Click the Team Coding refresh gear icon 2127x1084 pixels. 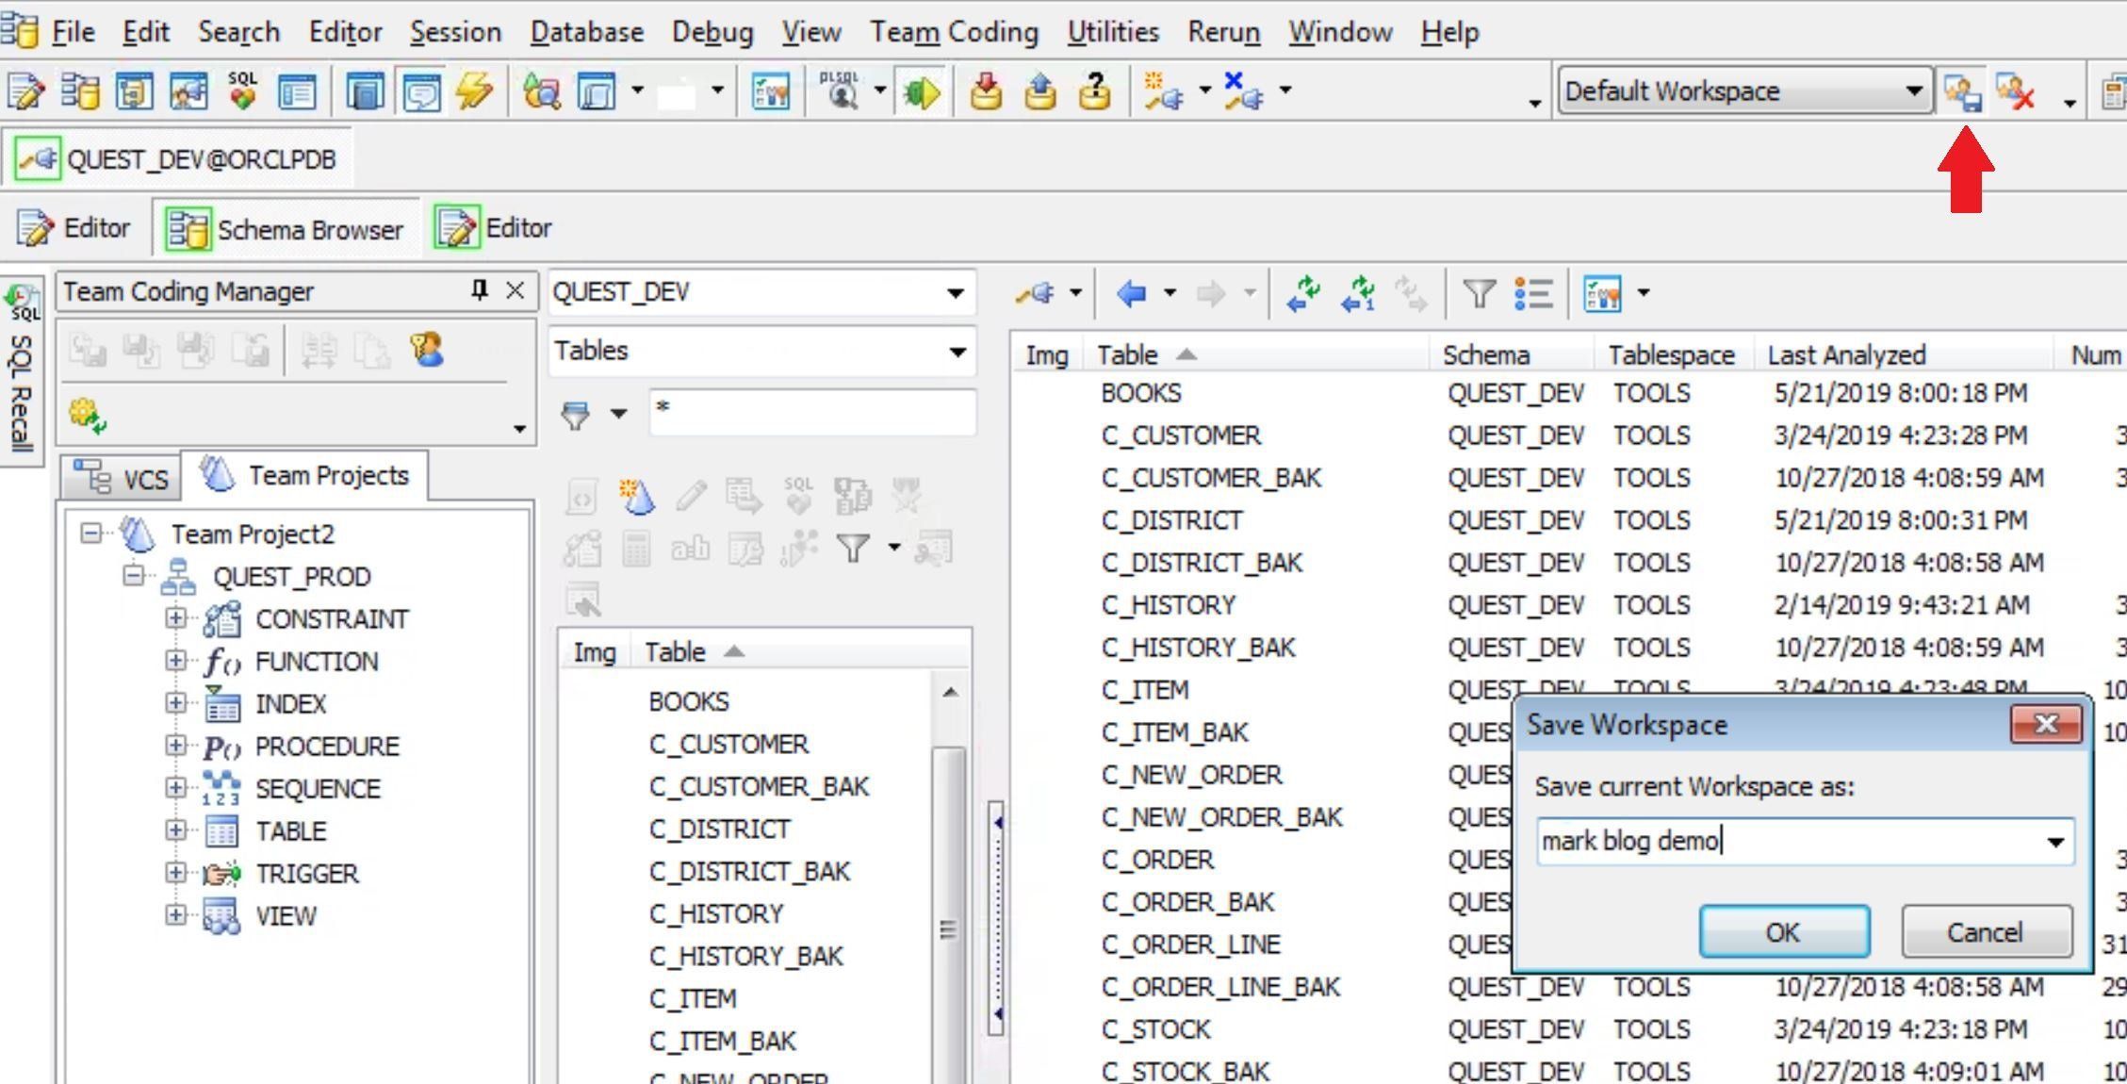click(87, 415)
